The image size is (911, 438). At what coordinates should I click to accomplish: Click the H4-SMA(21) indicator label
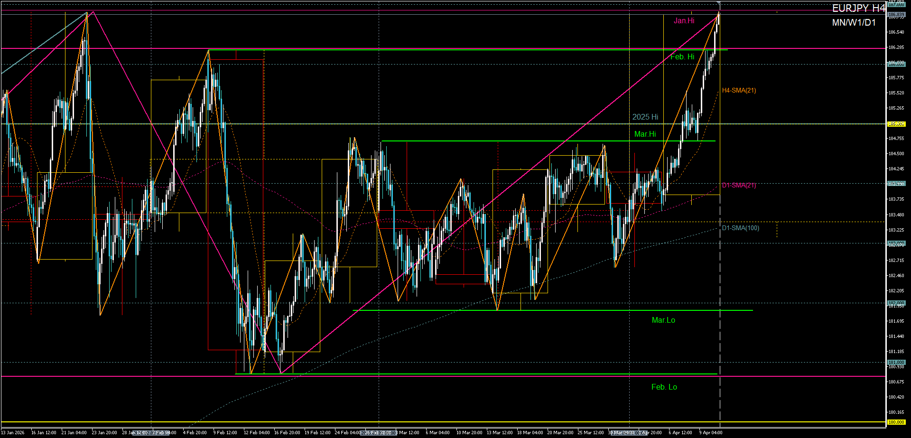(739, 91)
